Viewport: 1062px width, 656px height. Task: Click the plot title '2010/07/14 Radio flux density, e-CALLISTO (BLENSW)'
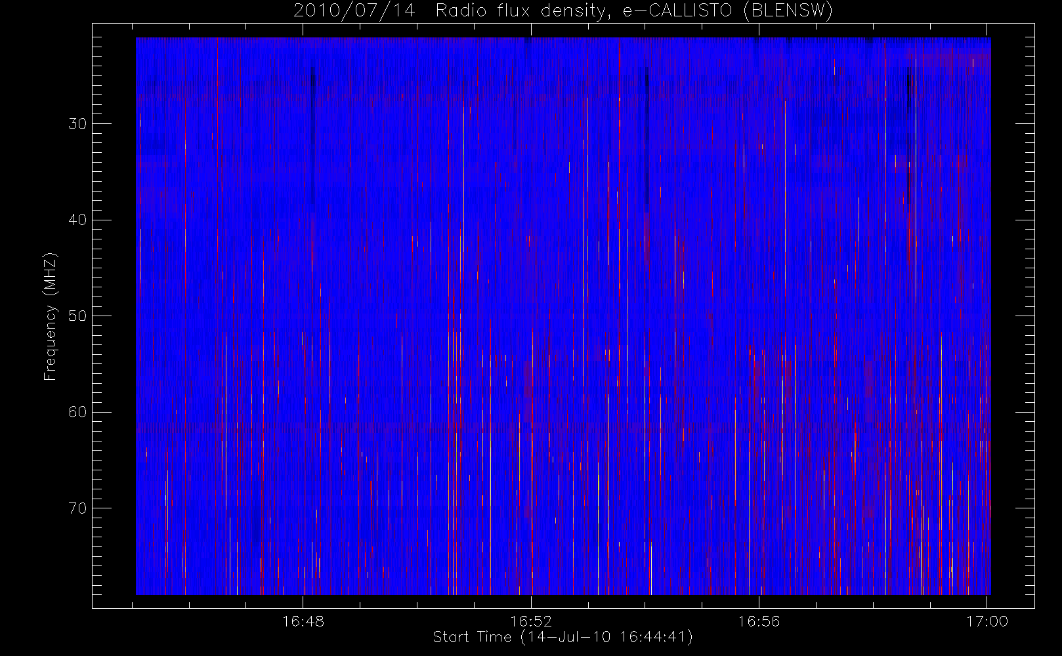pos(563,10)
